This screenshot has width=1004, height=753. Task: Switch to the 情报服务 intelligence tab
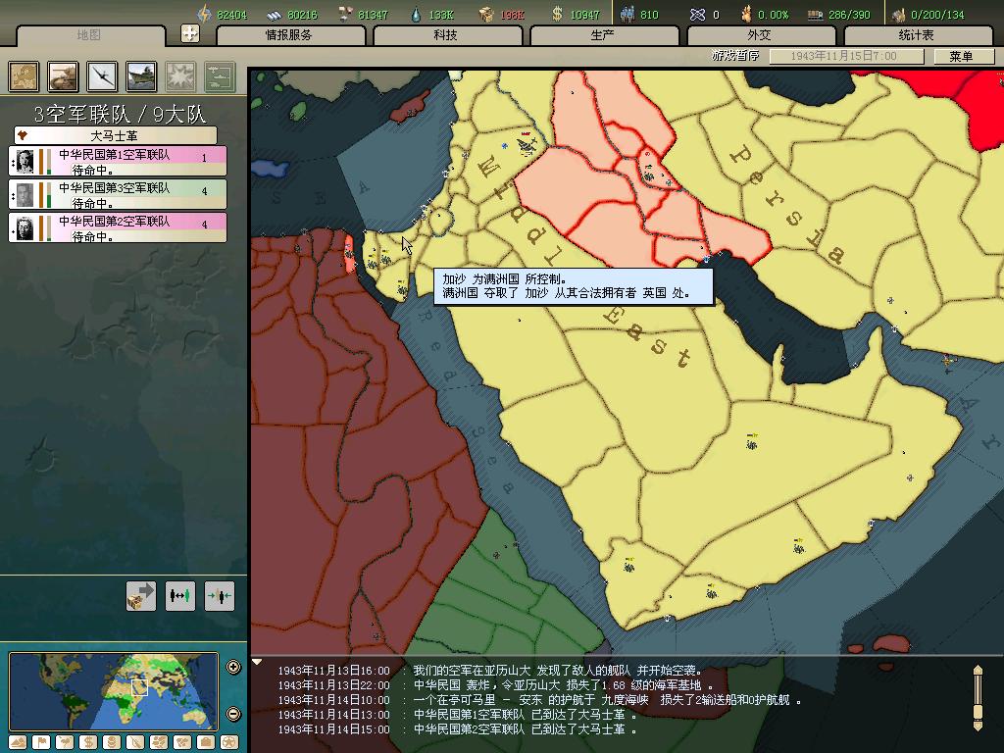[290, 35]
